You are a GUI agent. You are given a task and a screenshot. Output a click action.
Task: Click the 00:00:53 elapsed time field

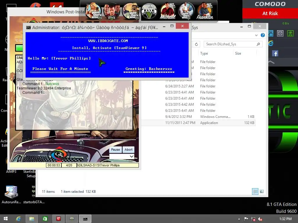coord(54,165)
